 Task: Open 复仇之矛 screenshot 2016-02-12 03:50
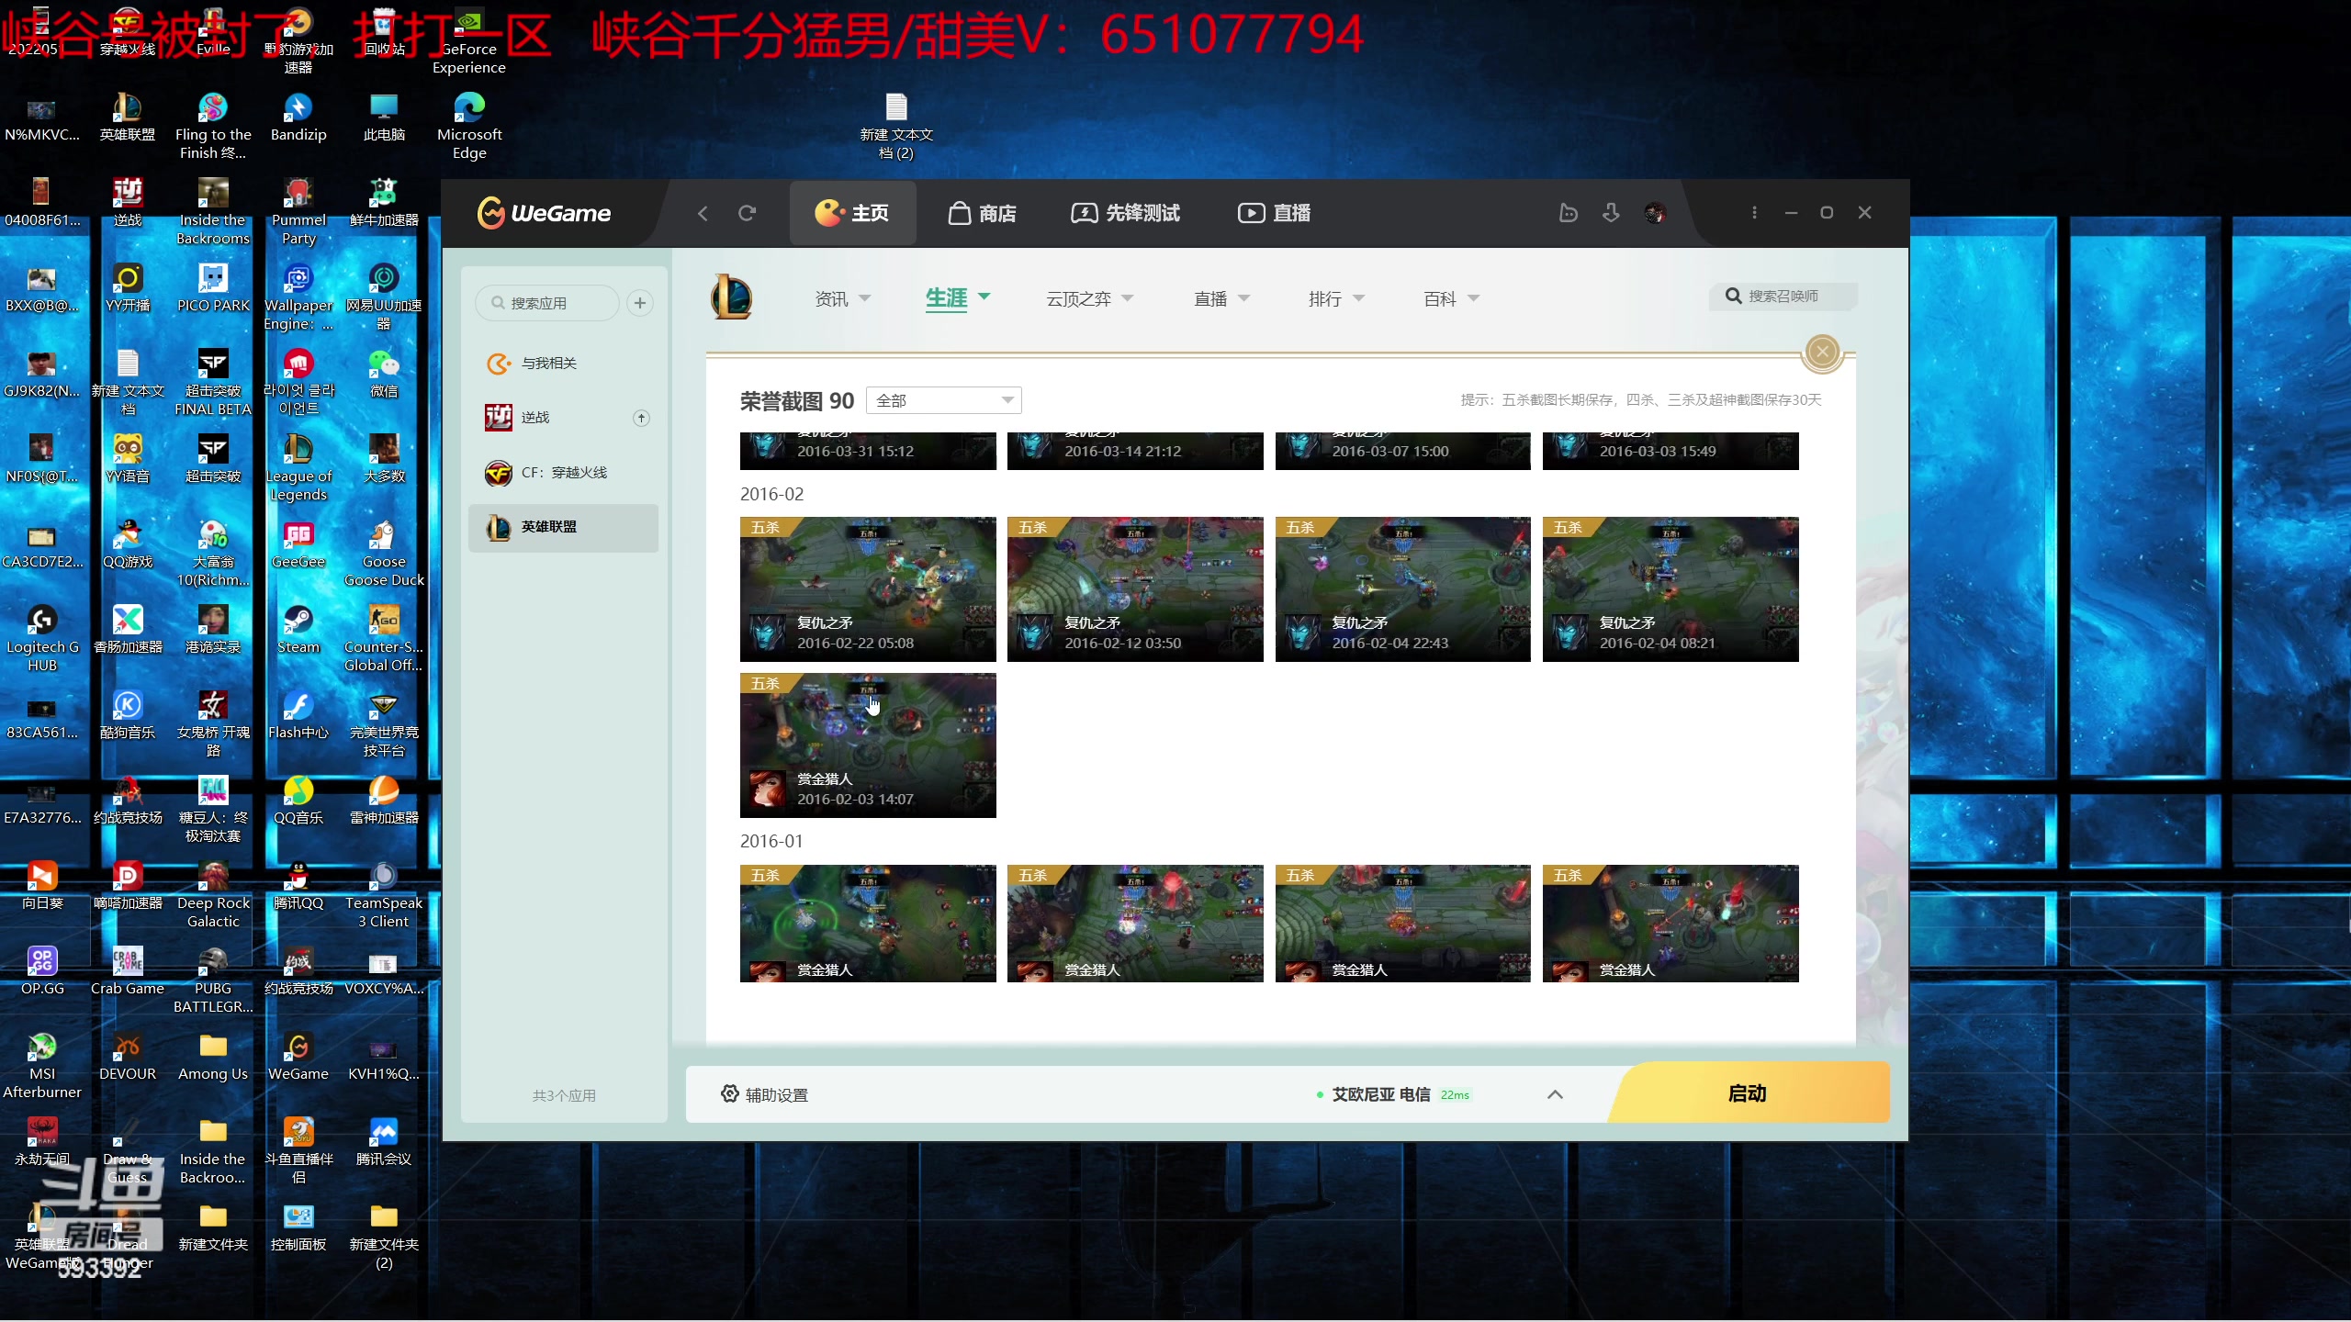coord(1135,588)
